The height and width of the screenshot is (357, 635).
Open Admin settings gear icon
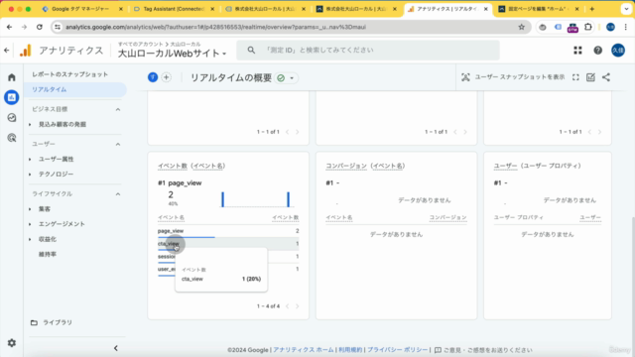pos(12,343)
